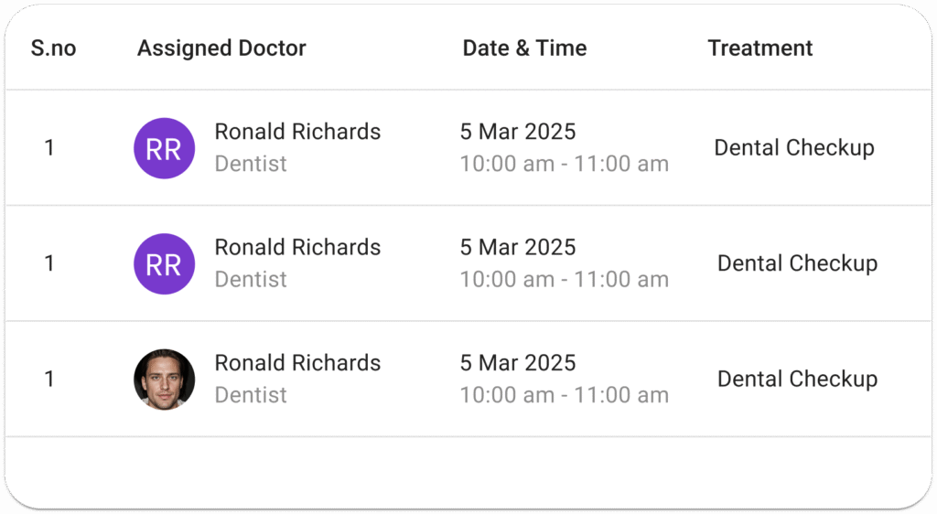Click the Dentist label in the second row
This screenshot has width=937, height=514.
click(251, 279)
